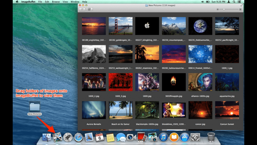Open iBooks from the dock

click(174, 137)
